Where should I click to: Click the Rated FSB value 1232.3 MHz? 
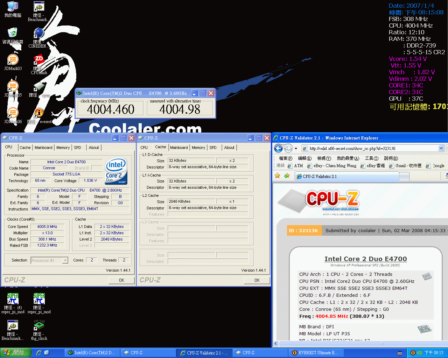pyautogui.click(x=47, y=245)
